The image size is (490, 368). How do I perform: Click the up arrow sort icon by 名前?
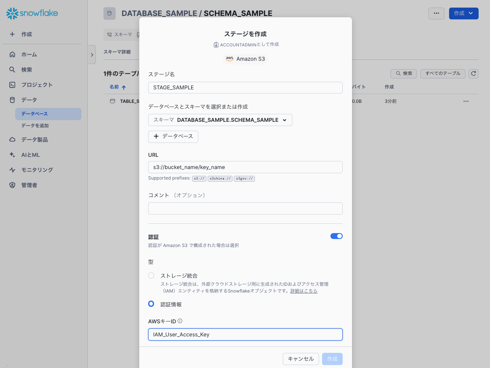pyautogui.click(x=124, y=87)
